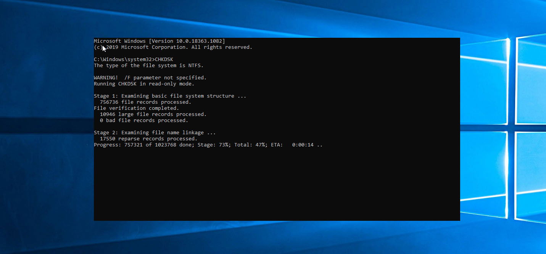Click the Microsoft Corporation copyright line
546x254 pixels.
173,47
